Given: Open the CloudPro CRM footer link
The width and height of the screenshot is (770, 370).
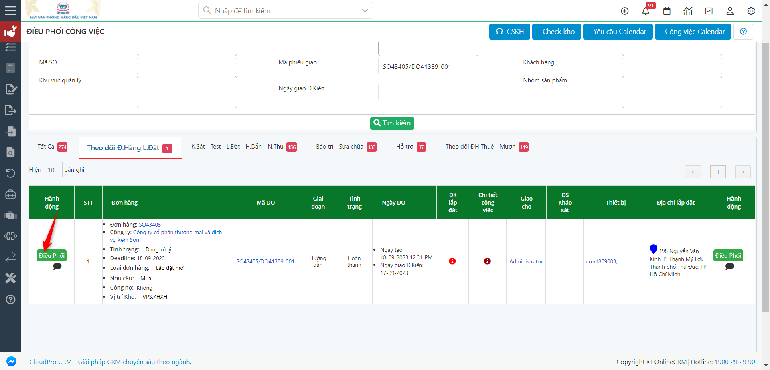Looking at the screenshot, I should point(110,362).
